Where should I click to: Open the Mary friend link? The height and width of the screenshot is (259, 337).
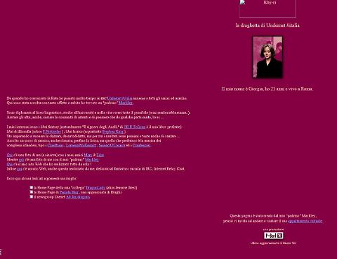[x=88, y=155]
